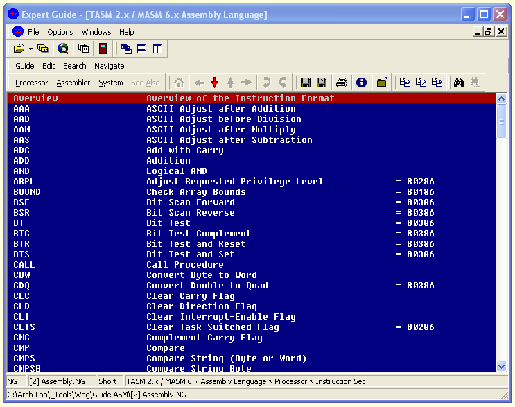Open the Search menu
This screenshot has height=407, width=515.
click(x=75, y=66)
